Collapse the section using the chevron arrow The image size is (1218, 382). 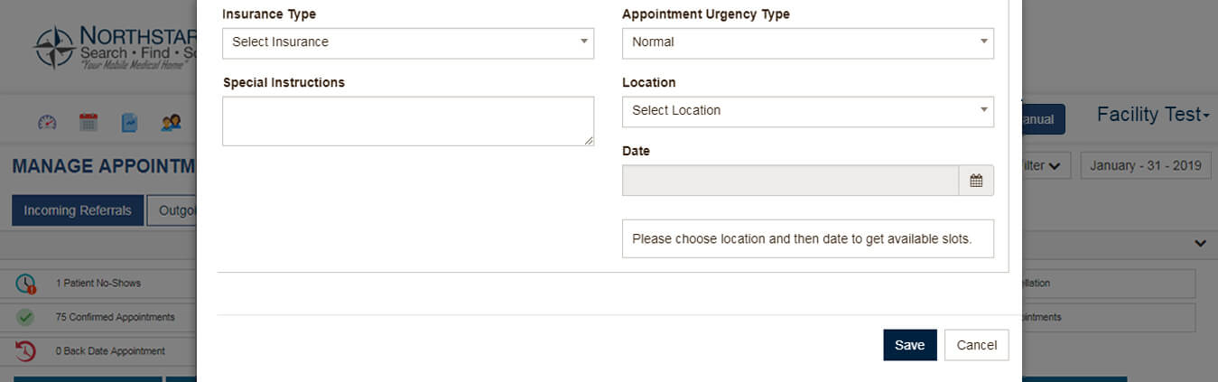[x=1200, y=243]
